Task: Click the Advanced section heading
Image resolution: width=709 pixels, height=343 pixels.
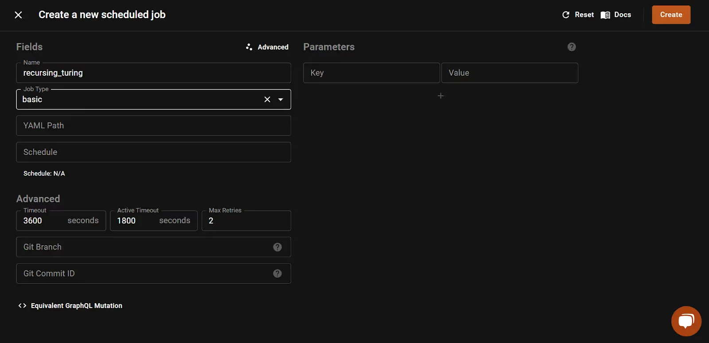Action: click(x=38, y=199)
